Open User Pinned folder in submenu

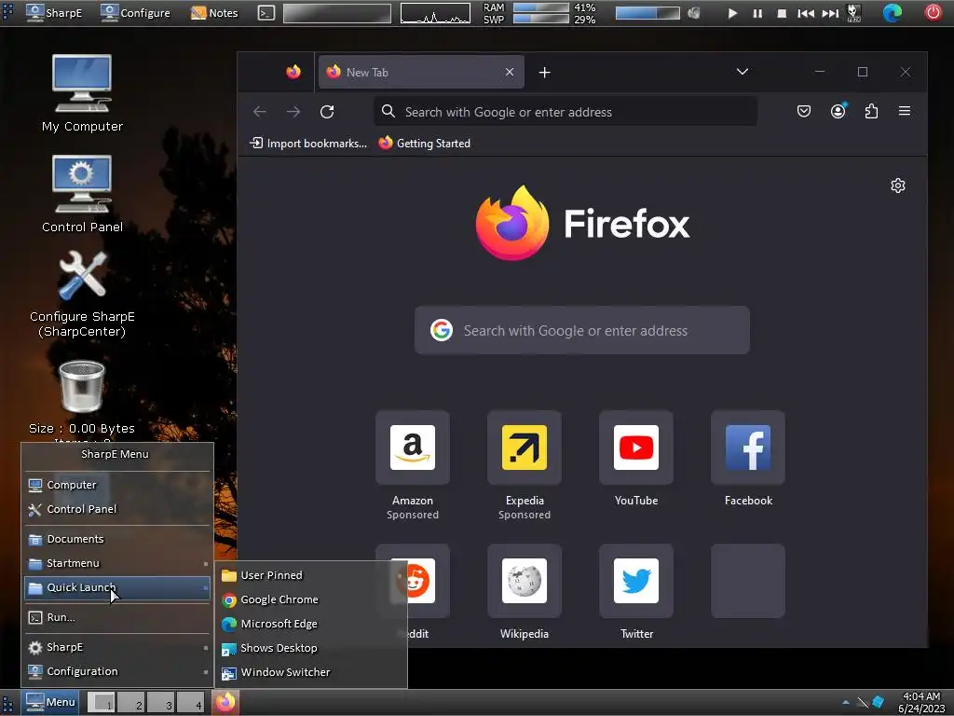pos(310,575)
